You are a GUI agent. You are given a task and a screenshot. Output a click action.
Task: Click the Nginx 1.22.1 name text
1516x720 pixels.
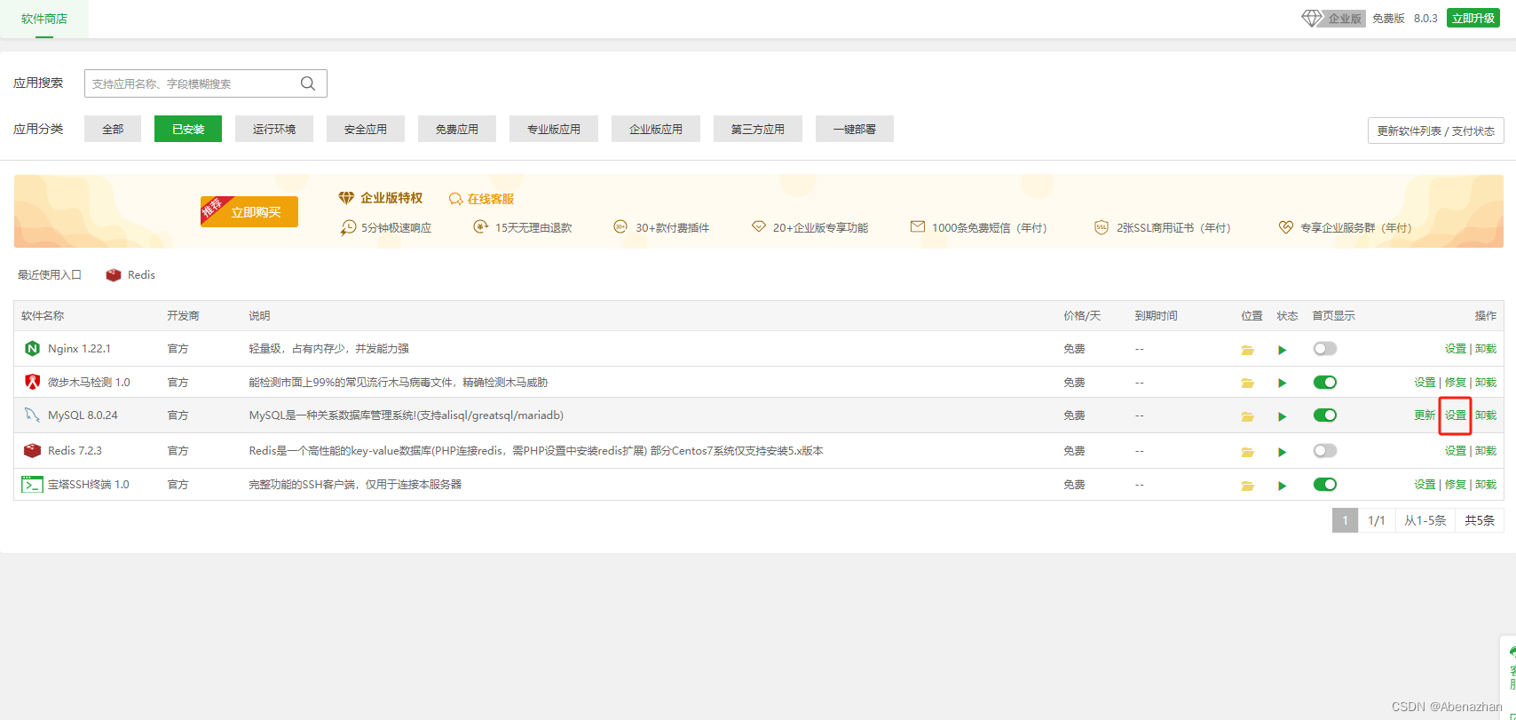point(79,349)
